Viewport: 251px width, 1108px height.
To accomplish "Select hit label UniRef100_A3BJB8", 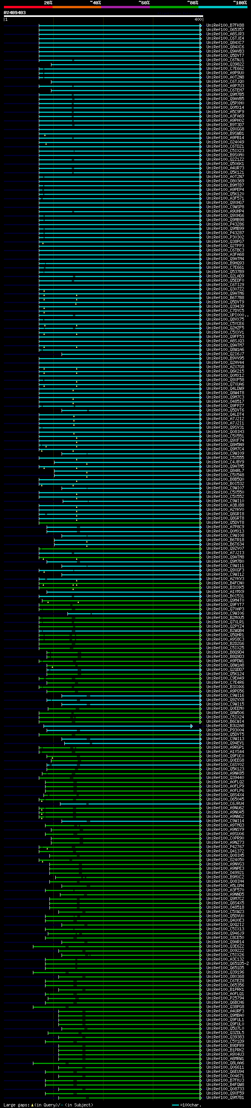I will pos(225,505).
